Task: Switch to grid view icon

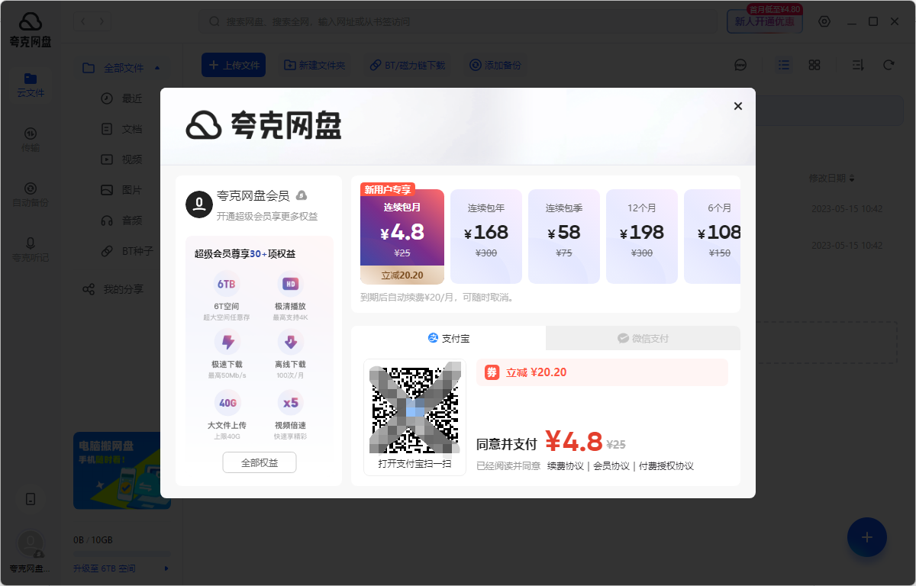Action: tap(814, 65)
